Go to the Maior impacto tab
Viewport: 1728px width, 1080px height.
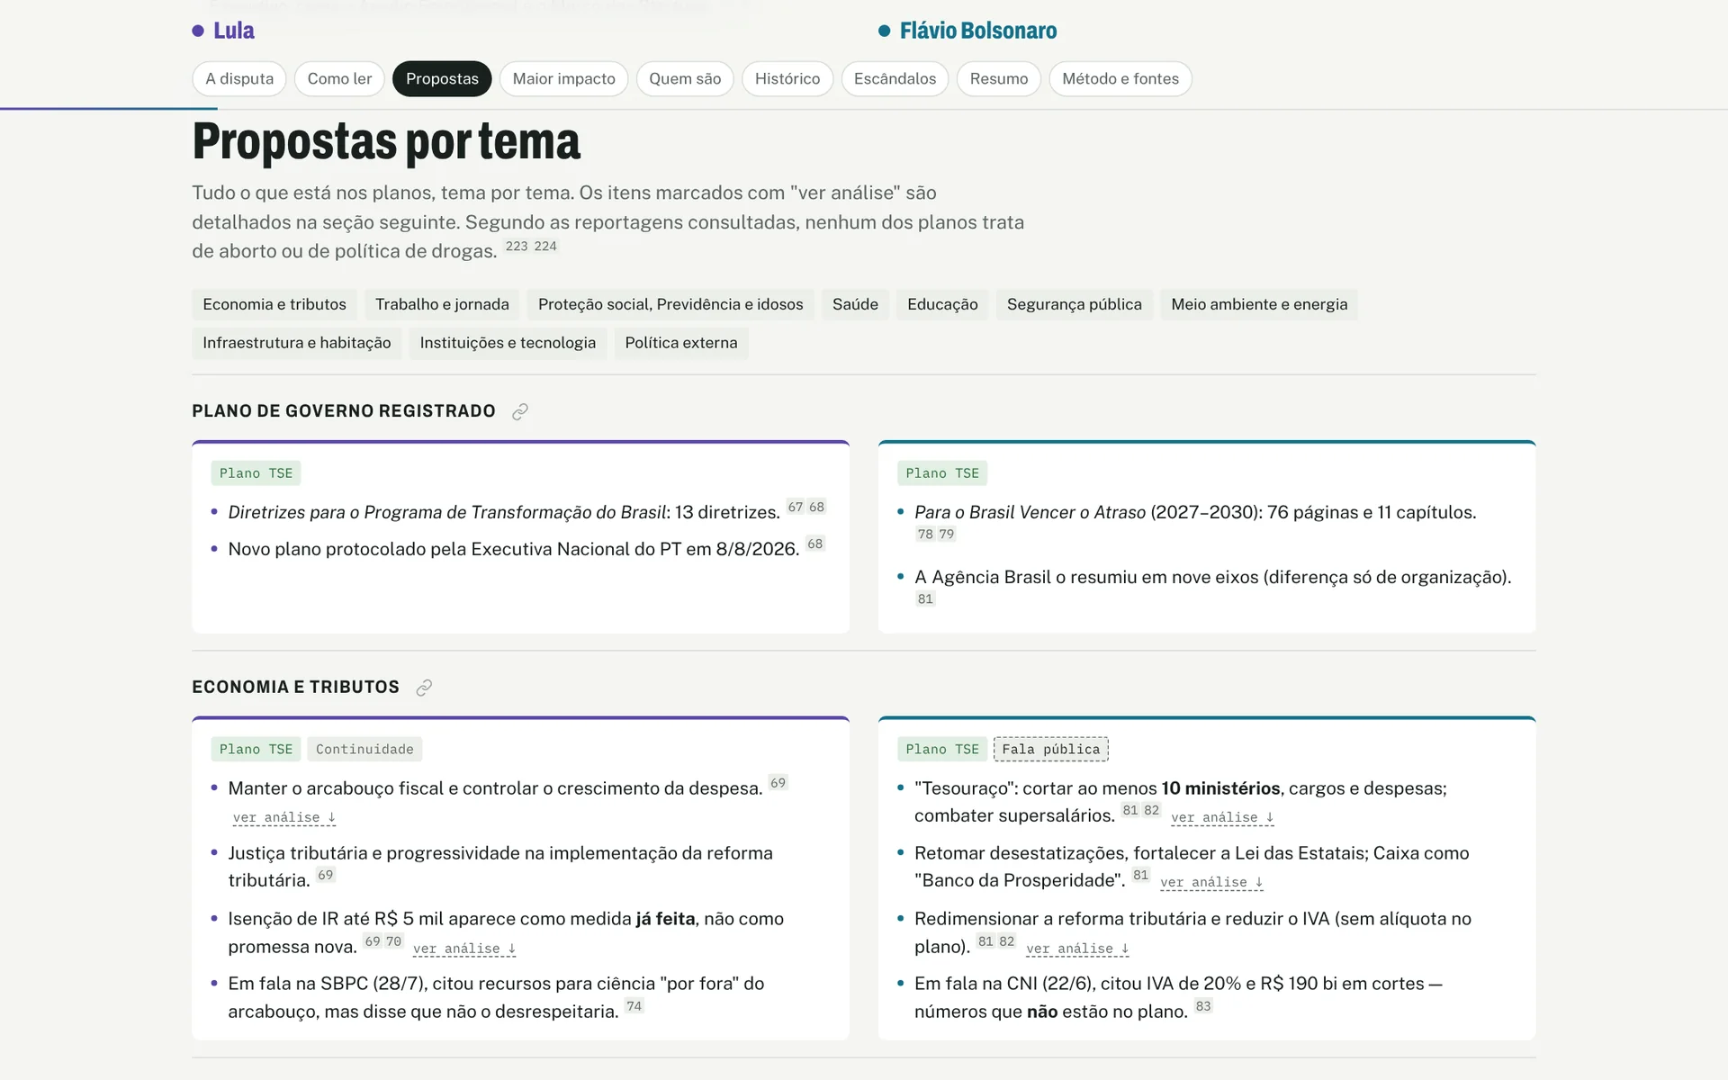click(x=564, y=78)
